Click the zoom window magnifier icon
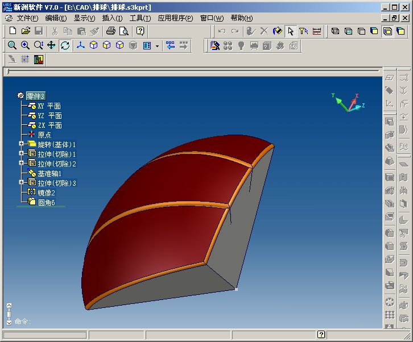This screenshot has height=342, width=413. [39, 45]
